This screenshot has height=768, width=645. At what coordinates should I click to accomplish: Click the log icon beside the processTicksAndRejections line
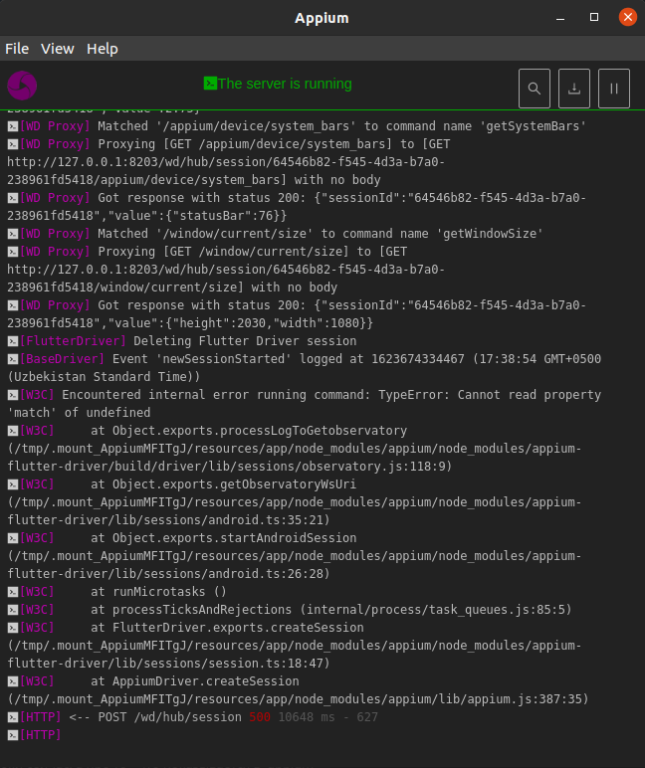13,610
